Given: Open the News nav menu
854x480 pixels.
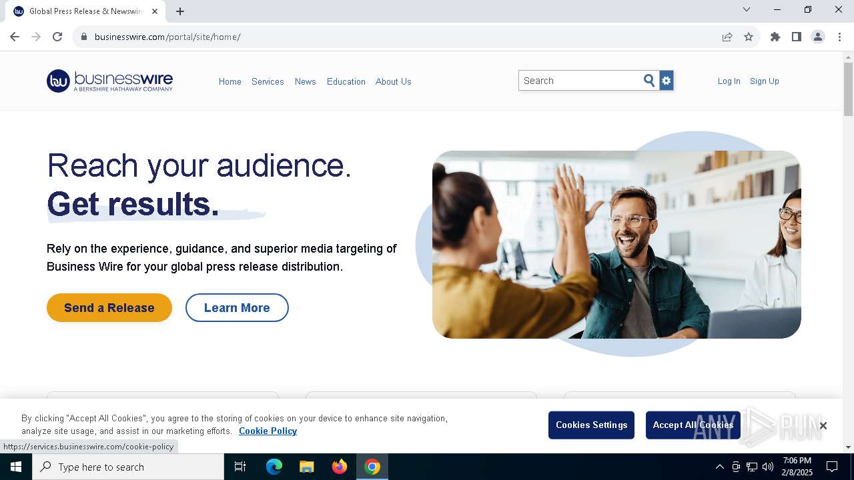Looking at the screenshot, I should (306, 81).
